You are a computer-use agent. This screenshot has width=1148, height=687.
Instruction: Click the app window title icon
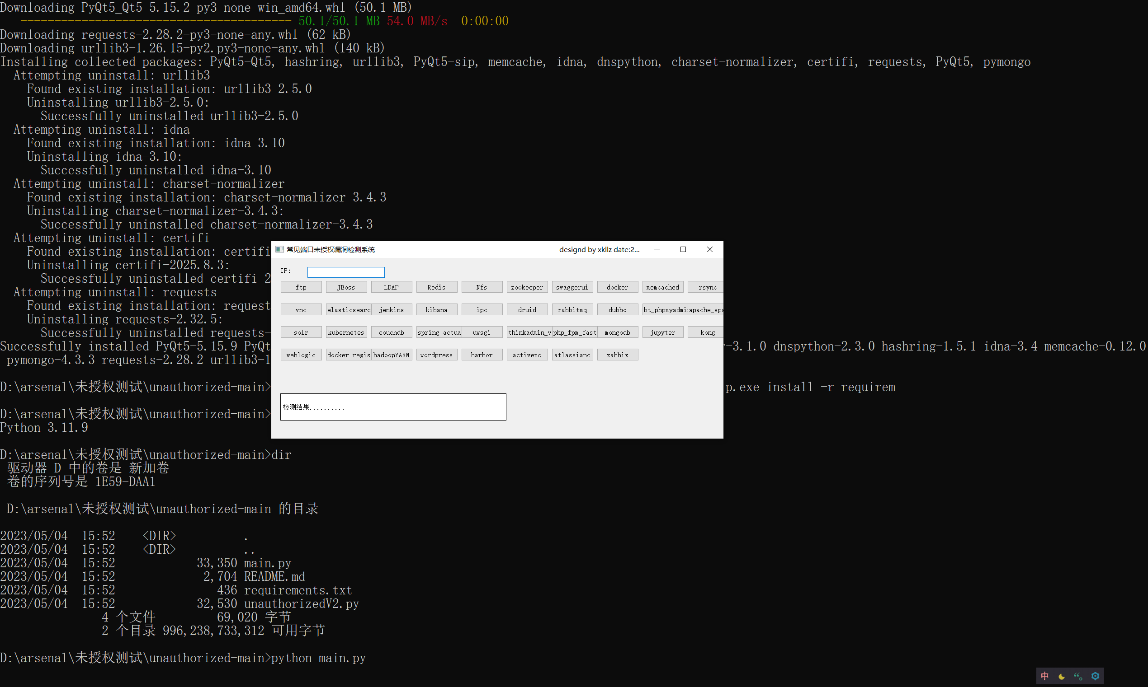279,249
